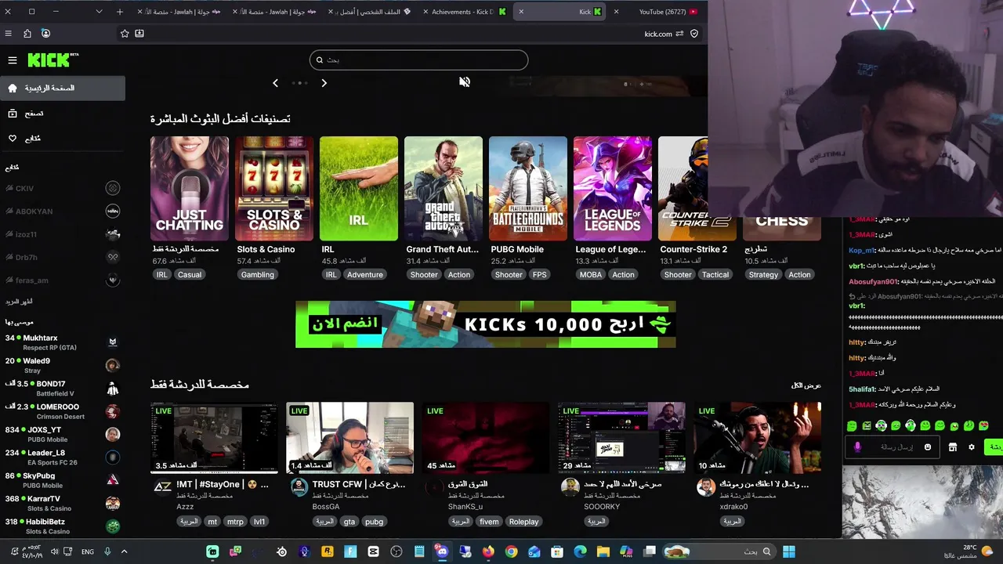Open HabibiBetz channel in sidebar
Image resolution: width=1003 pixels, height=564 pixels.
(x=63, y=526)
